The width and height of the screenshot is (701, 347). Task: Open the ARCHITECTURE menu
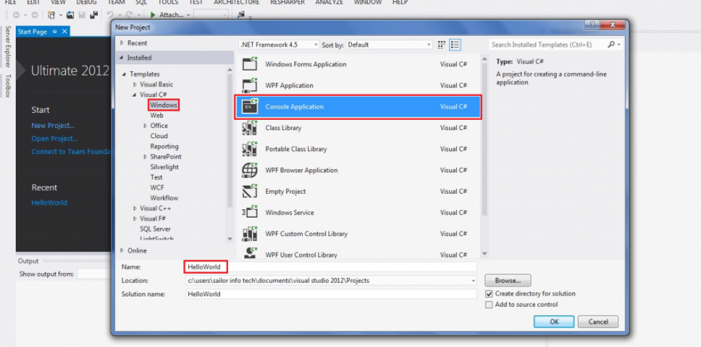click(x=236, y=3)
